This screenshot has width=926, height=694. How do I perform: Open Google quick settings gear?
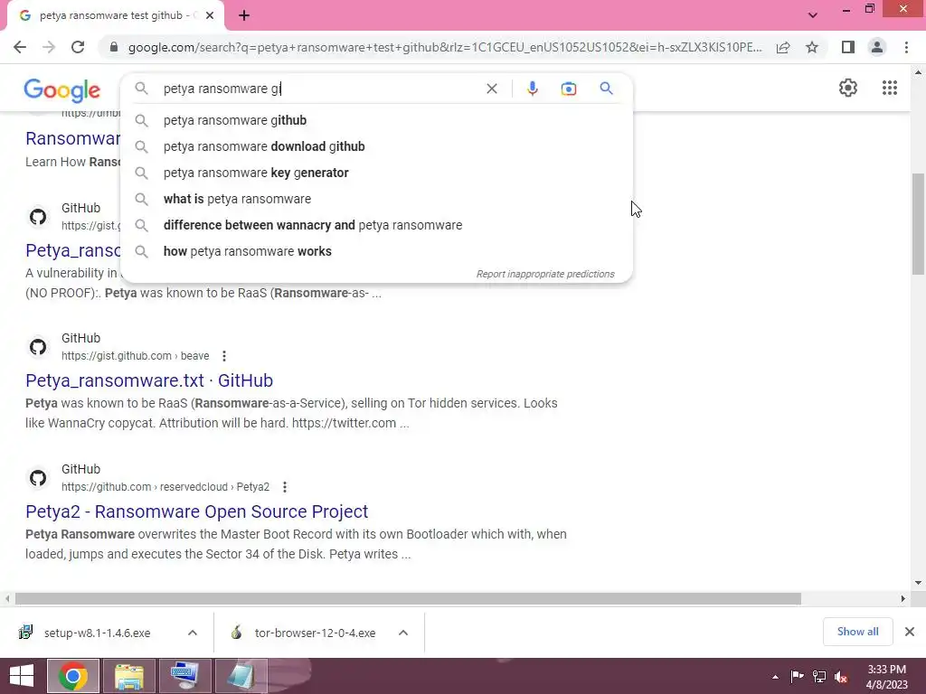pyautogui.click(x=848, y=88)
